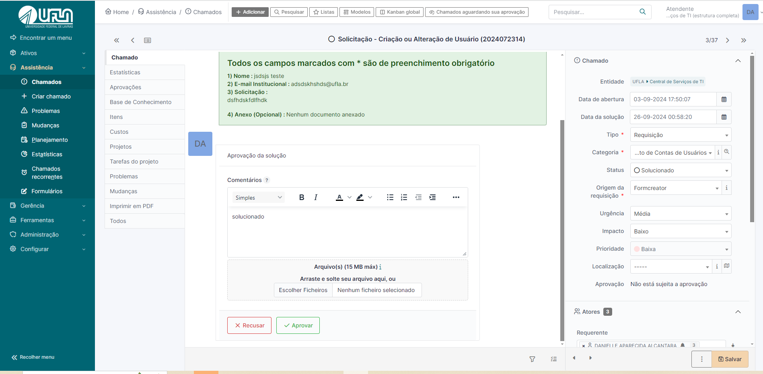This screenshot has width=763, height=374.
Task: Collapse the Chamado side panel
Action: click(x=738, y=61)
